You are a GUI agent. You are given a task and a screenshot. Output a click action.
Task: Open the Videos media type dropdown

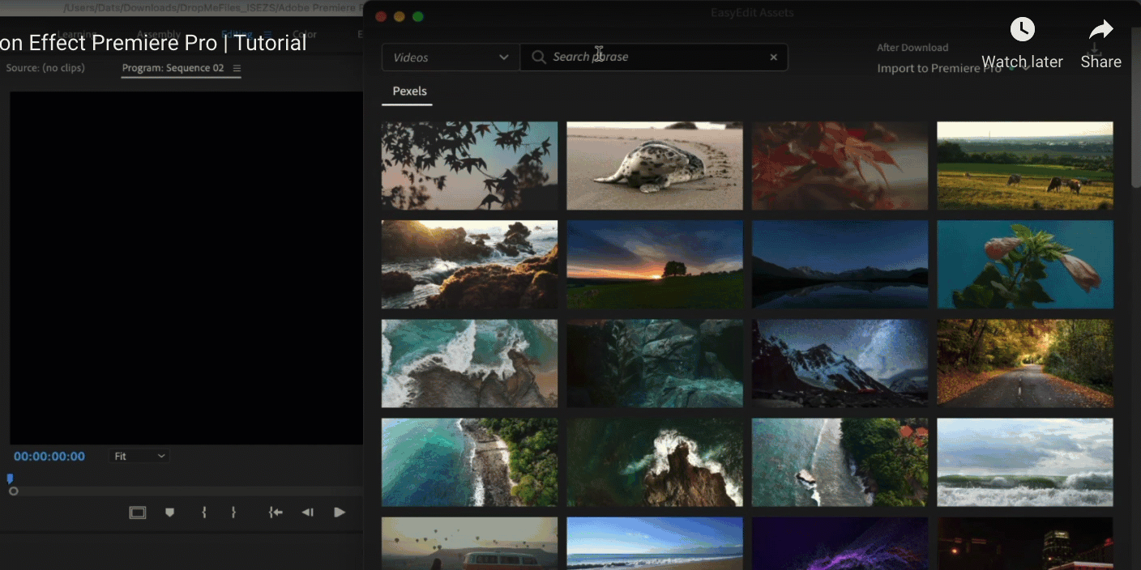(451, 57)
